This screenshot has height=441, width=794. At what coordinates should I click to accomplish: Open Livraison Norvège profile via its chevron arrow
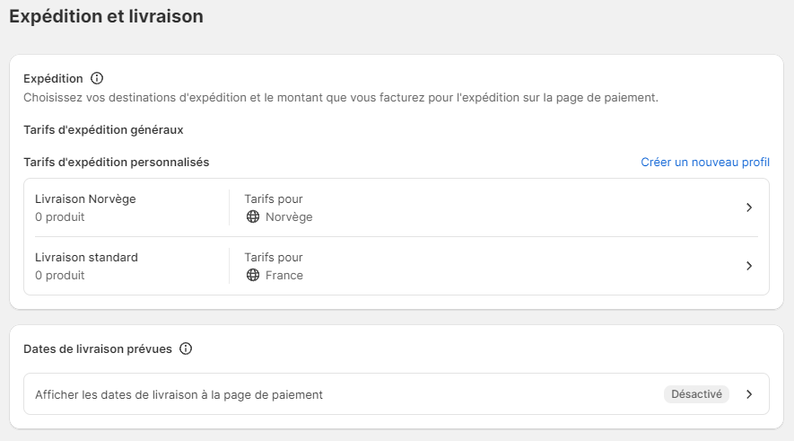tap(749, 207)
